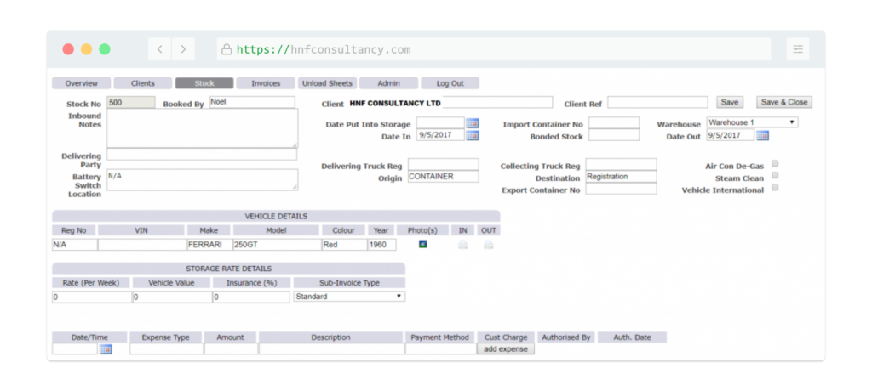
Task: Open calendar for Date Put Into Storage
Action: tap(473, 123)
